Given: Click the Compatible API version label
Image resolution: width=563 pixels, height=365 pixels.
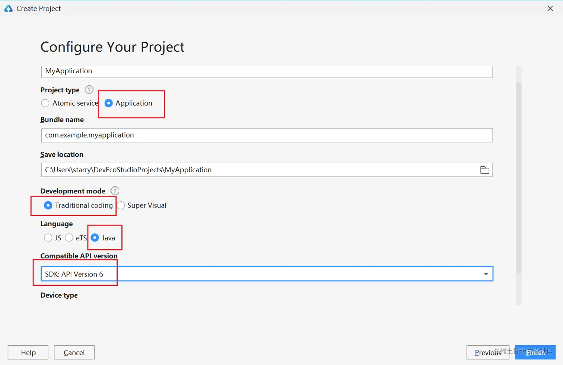Looking at the screenshot, I should (79, 256).
